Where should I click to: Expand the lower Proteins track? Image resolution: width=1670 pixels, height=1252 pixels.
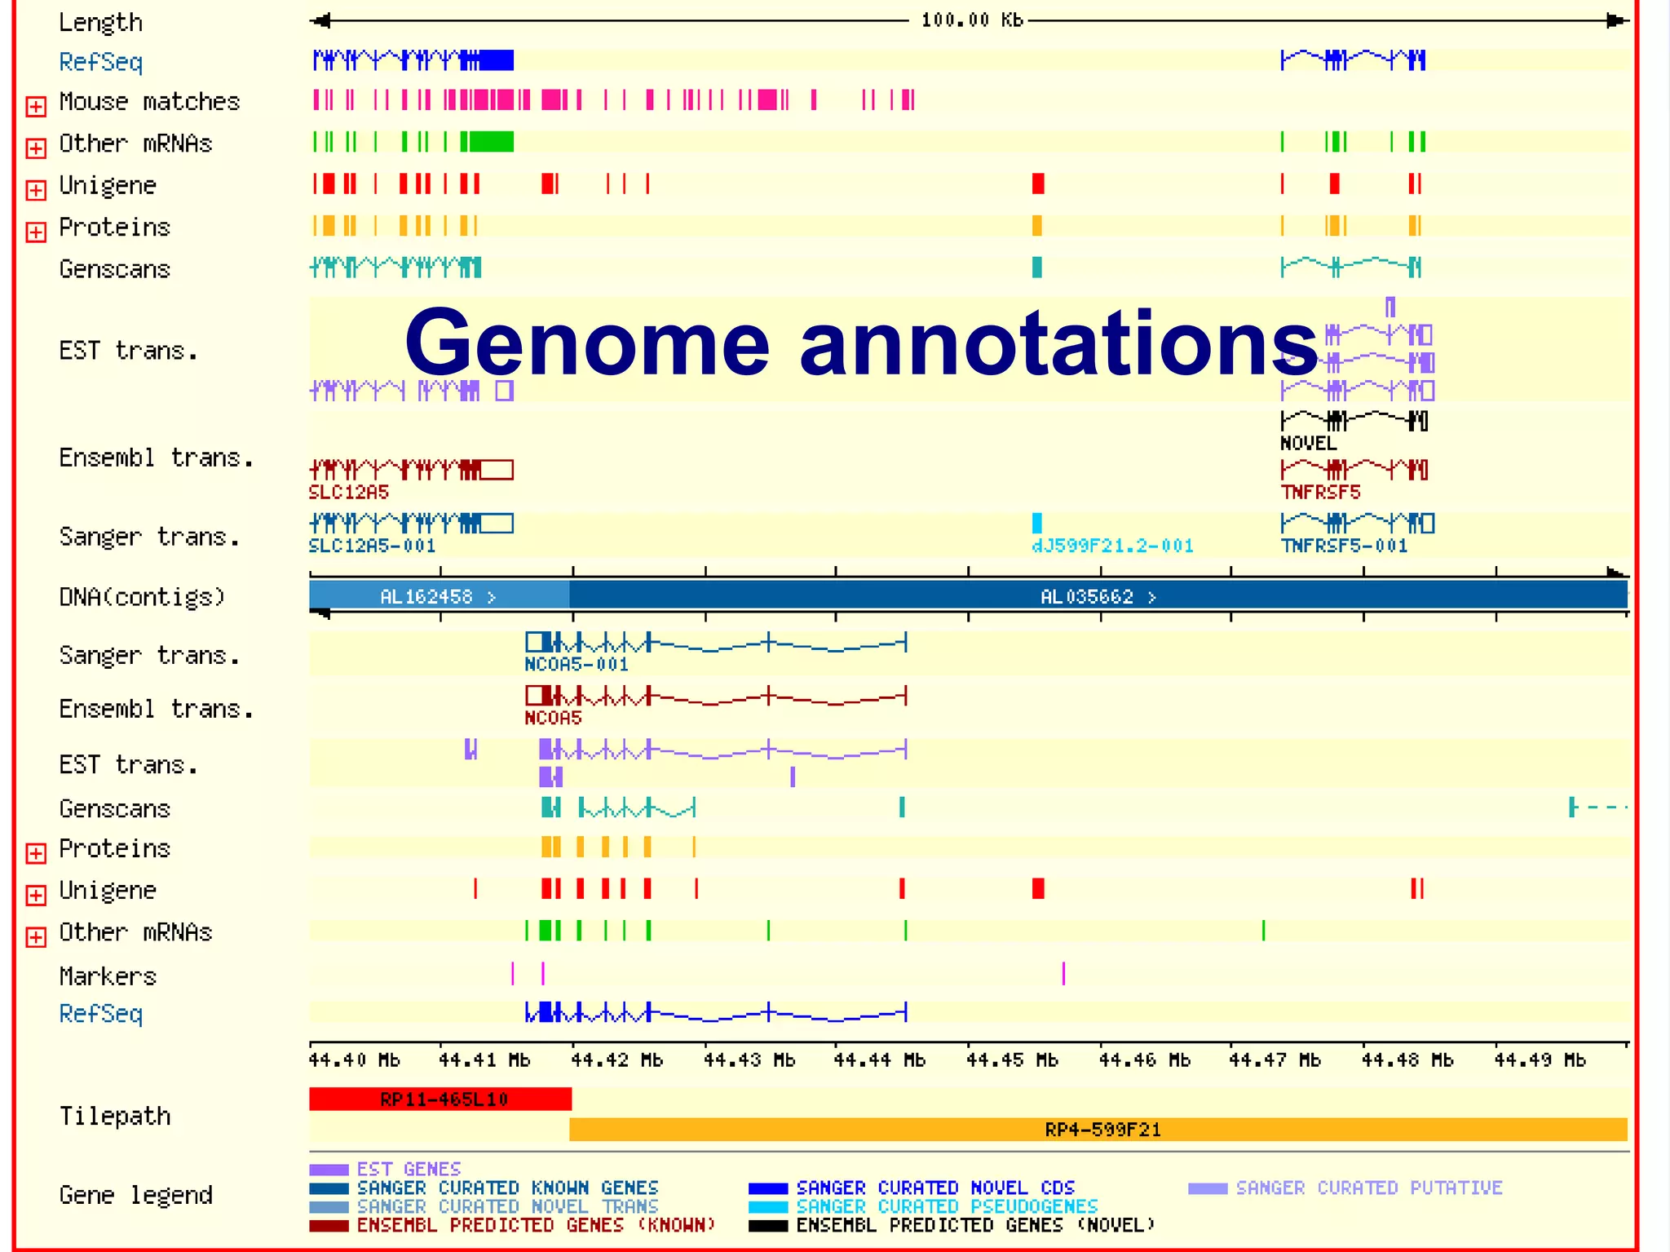(x=36, y=854)
